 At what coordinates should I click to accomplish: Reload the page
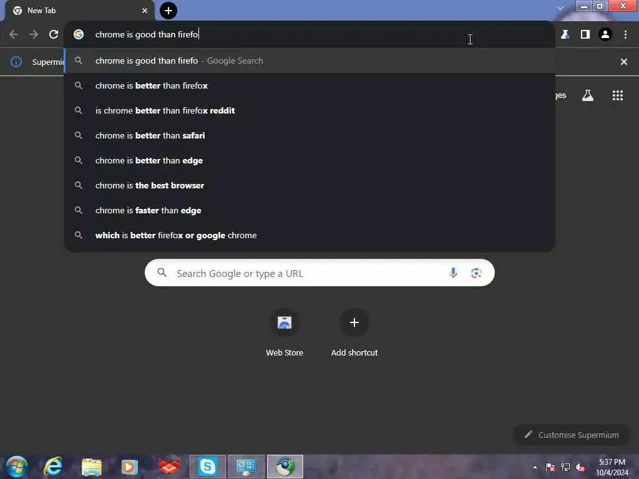point(54,35)
